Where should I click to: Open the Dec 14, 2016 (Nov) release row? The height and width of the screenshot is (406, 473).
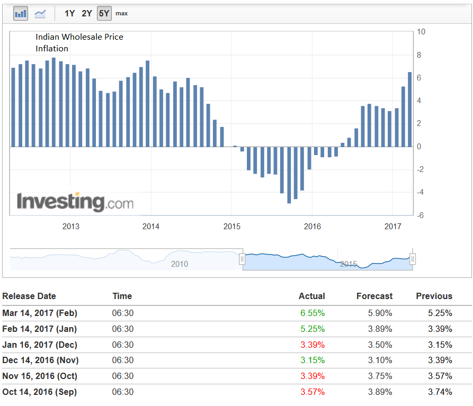click(x=40, y=360)
